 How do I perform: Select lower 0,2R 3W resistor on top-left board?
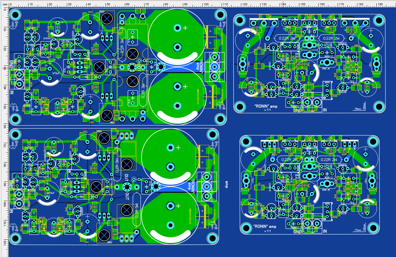tap(143, 90)
